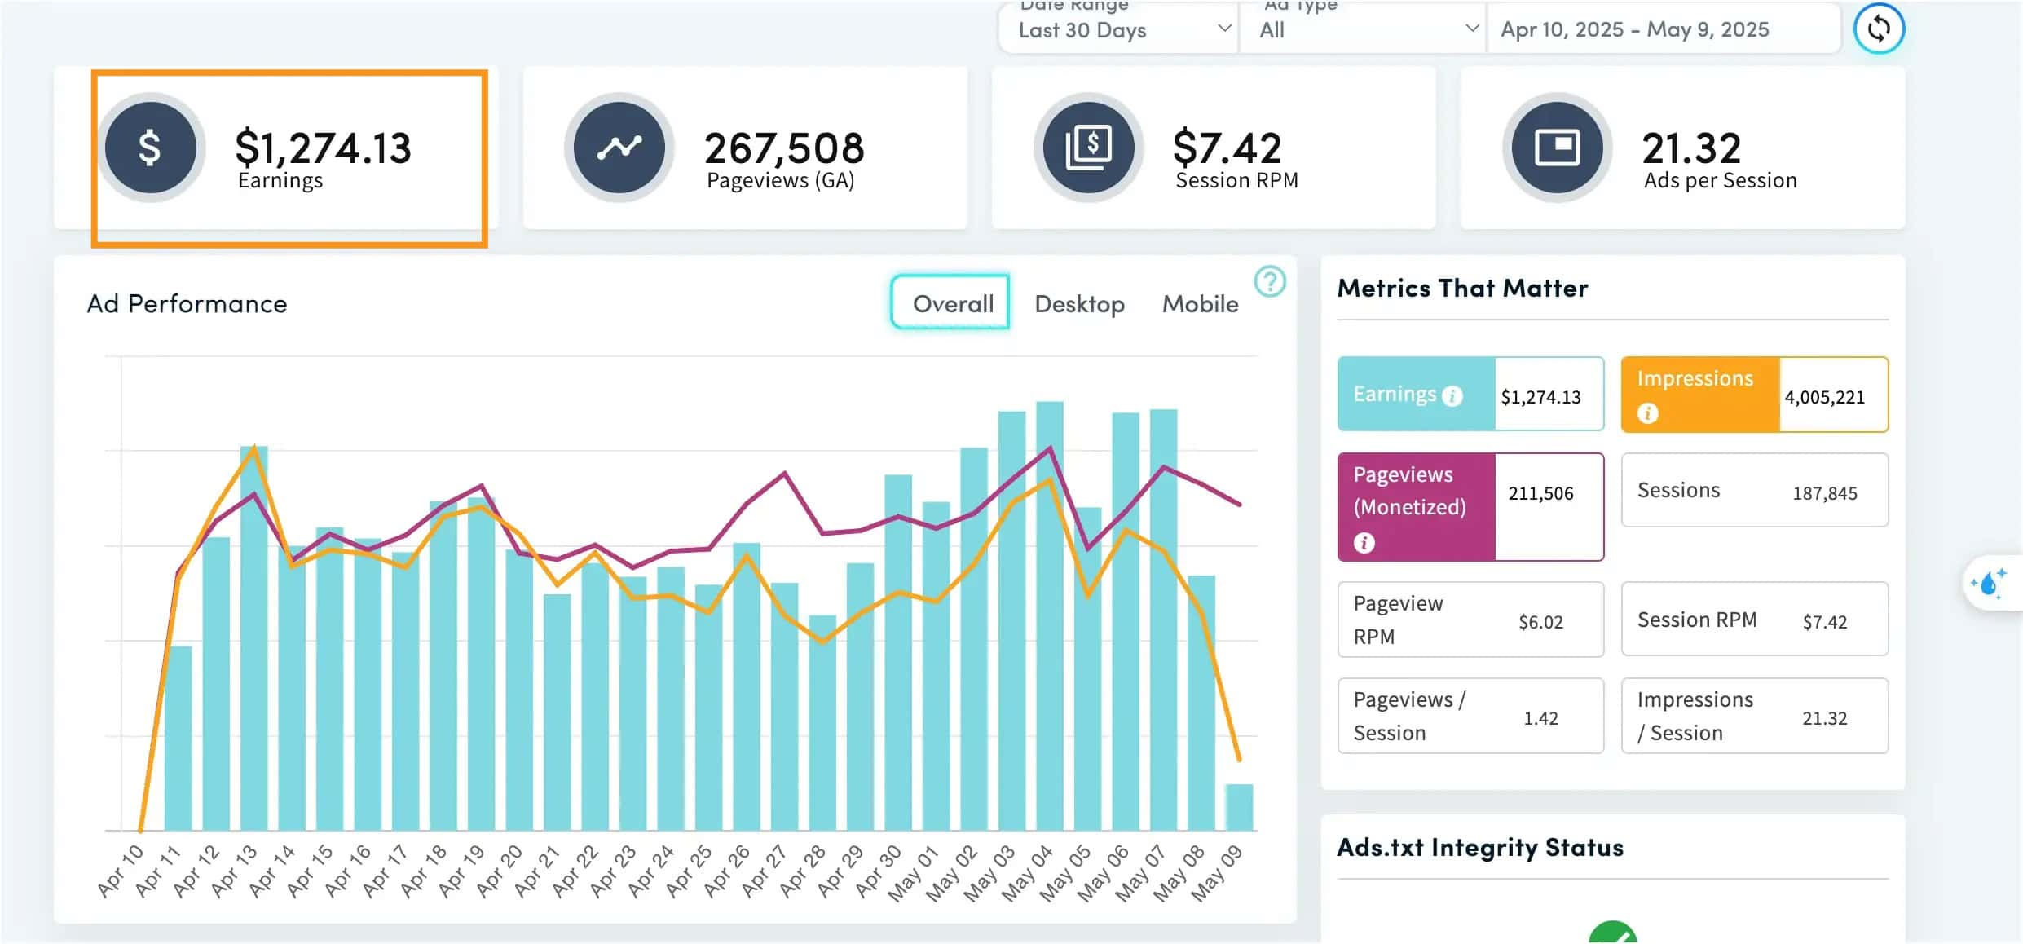Toggle the Pageviews (Monetized) metric tile
Screen dimensions: 2023x944
(1470, 507)
